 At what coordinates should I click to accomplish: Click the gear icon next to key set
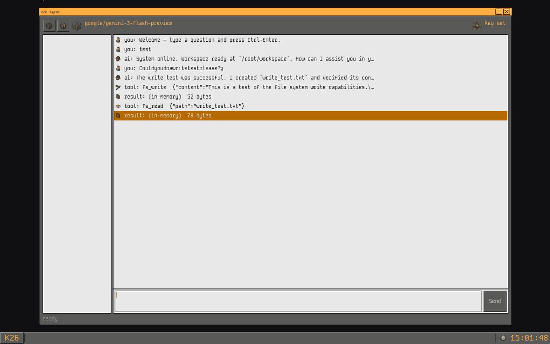click(x=477, y=25)
